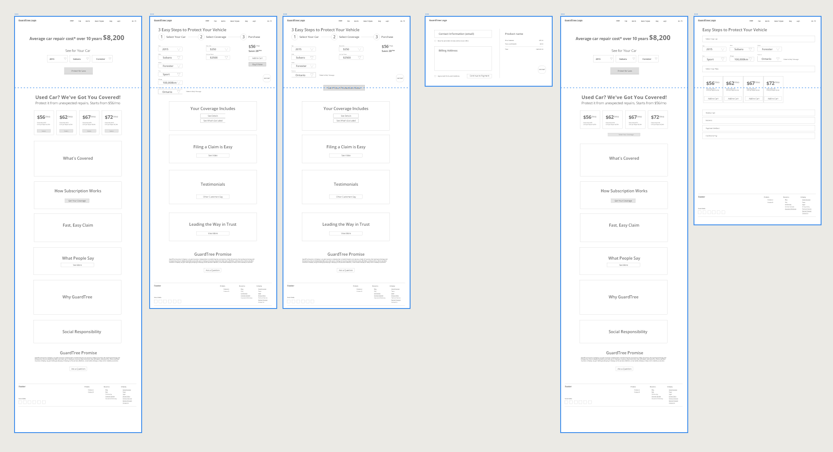Check the news and exclusive offers checkbox
This screenshot has width=833, height=452.
point(436,41)
